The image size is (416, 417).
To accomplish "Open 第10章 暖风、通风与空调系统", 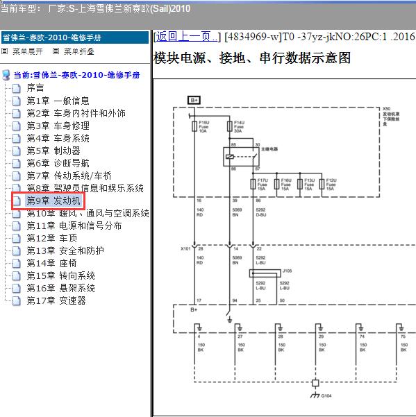I will click(x=88, y=213).
